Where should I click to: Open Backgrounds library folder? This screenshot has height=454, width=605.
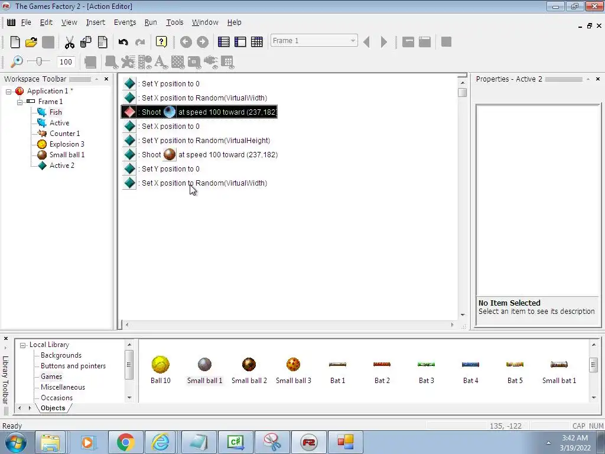61,355
